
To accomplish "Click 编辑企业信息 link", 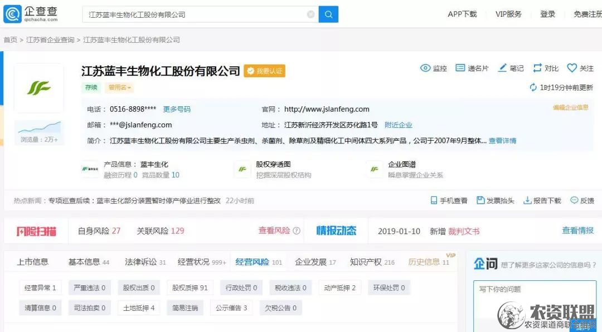I will (x=571, y=107).
